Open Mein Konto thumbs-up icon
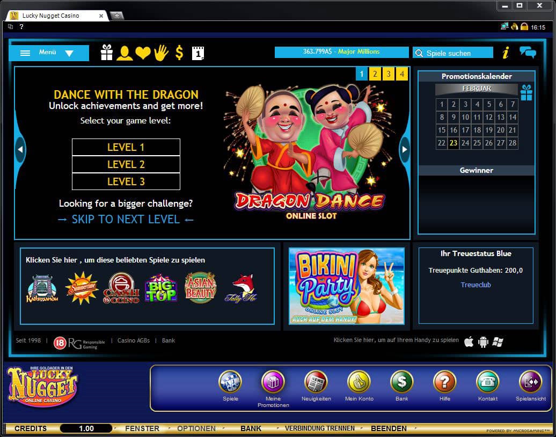Viewport: 556px width, 437px height. [359, 382]
